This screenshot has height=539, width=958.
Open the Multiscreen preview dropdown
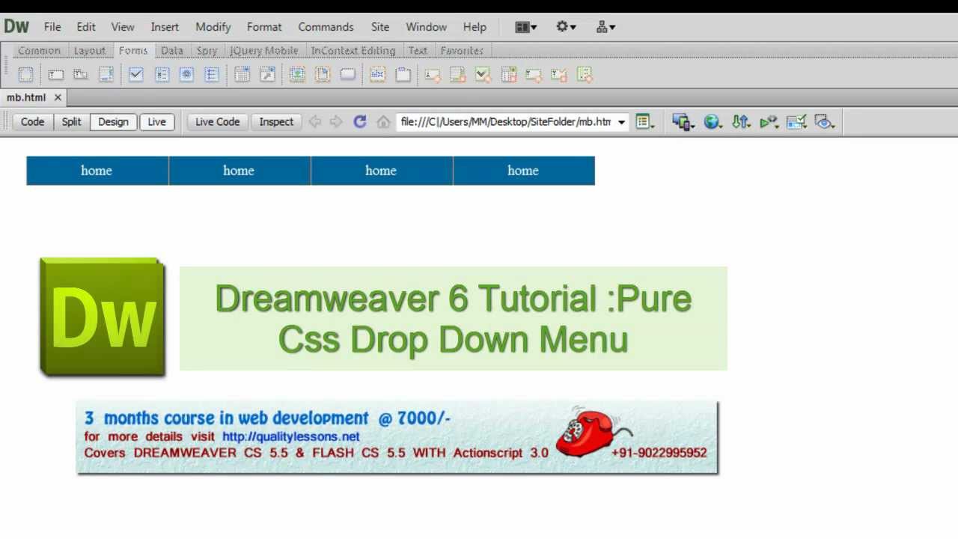coord(683,122)
